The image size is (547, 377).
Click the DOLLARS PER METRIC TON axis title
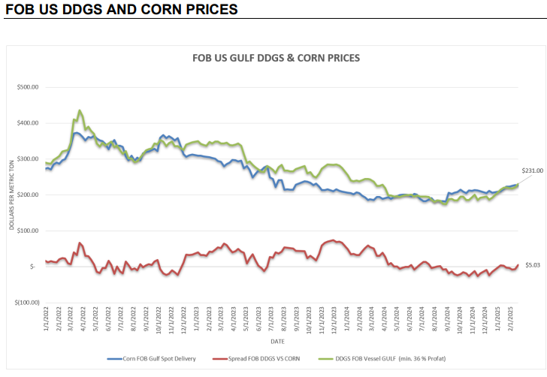coord(11,195)
